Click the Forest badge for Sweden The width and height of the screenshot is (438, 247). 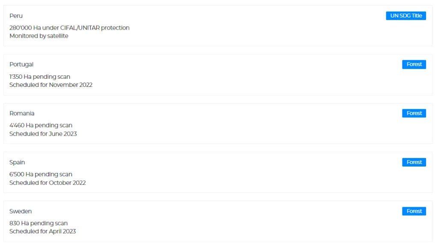click(x=414, y=211)
